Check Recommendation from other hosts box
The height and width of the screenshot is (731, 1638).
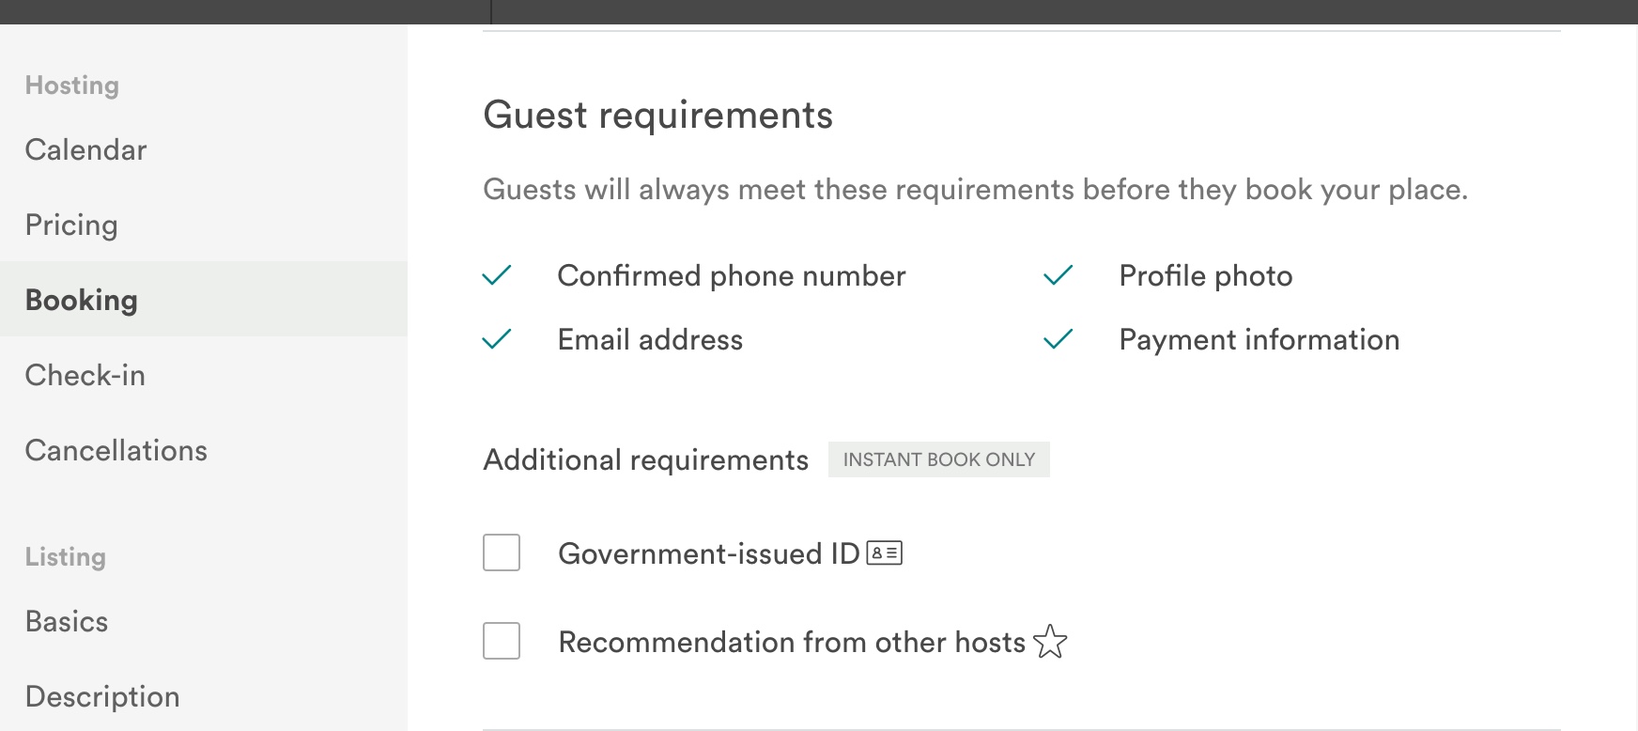pyautogui.click(x=502, y=641)
